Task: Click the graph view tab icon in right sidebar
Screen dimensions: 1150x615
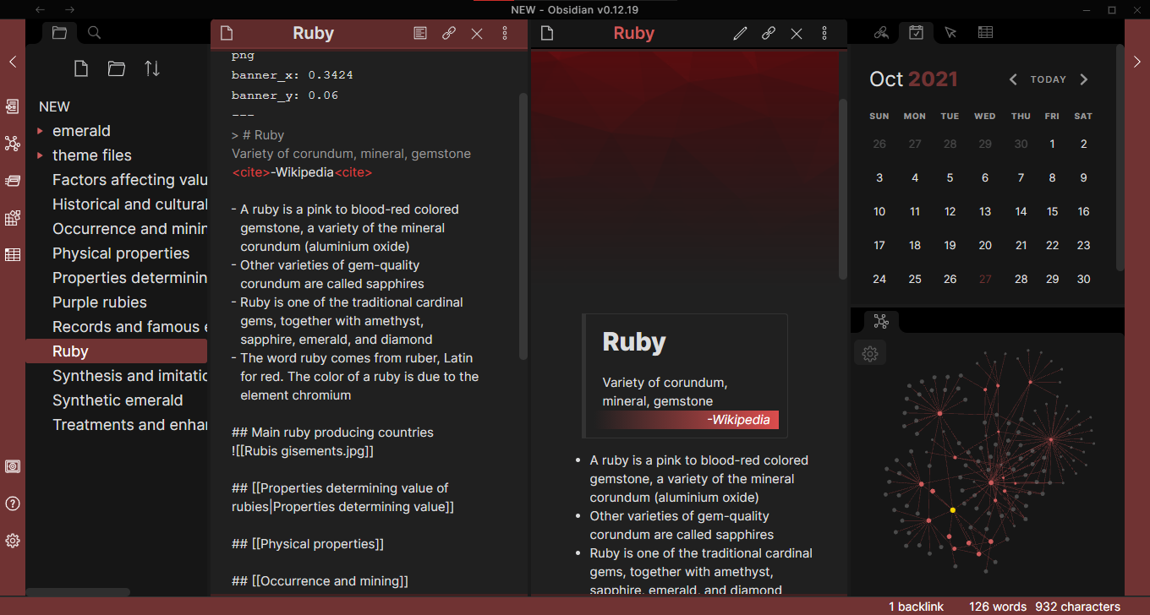Action: 881,321
